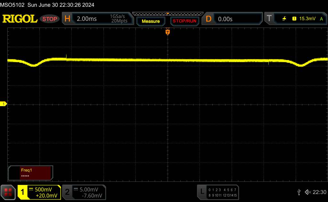Open the Freq1 measurement result box
328x202 pixels.
[x=30, y=173]
